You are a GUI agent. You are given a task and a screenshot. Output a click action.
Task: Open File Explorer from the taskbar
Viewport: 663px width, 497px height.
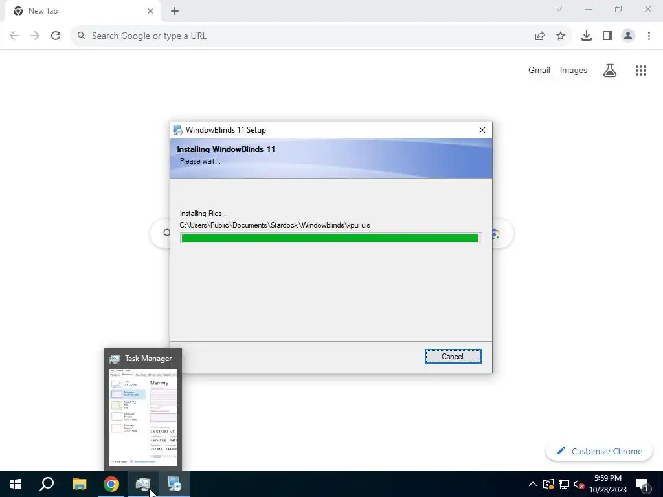tap(79, 484)
